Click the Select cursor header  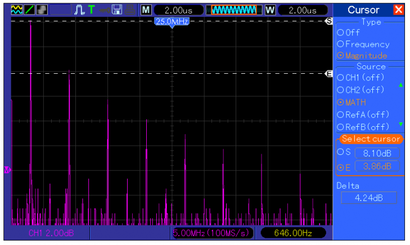tap(371, 139)
